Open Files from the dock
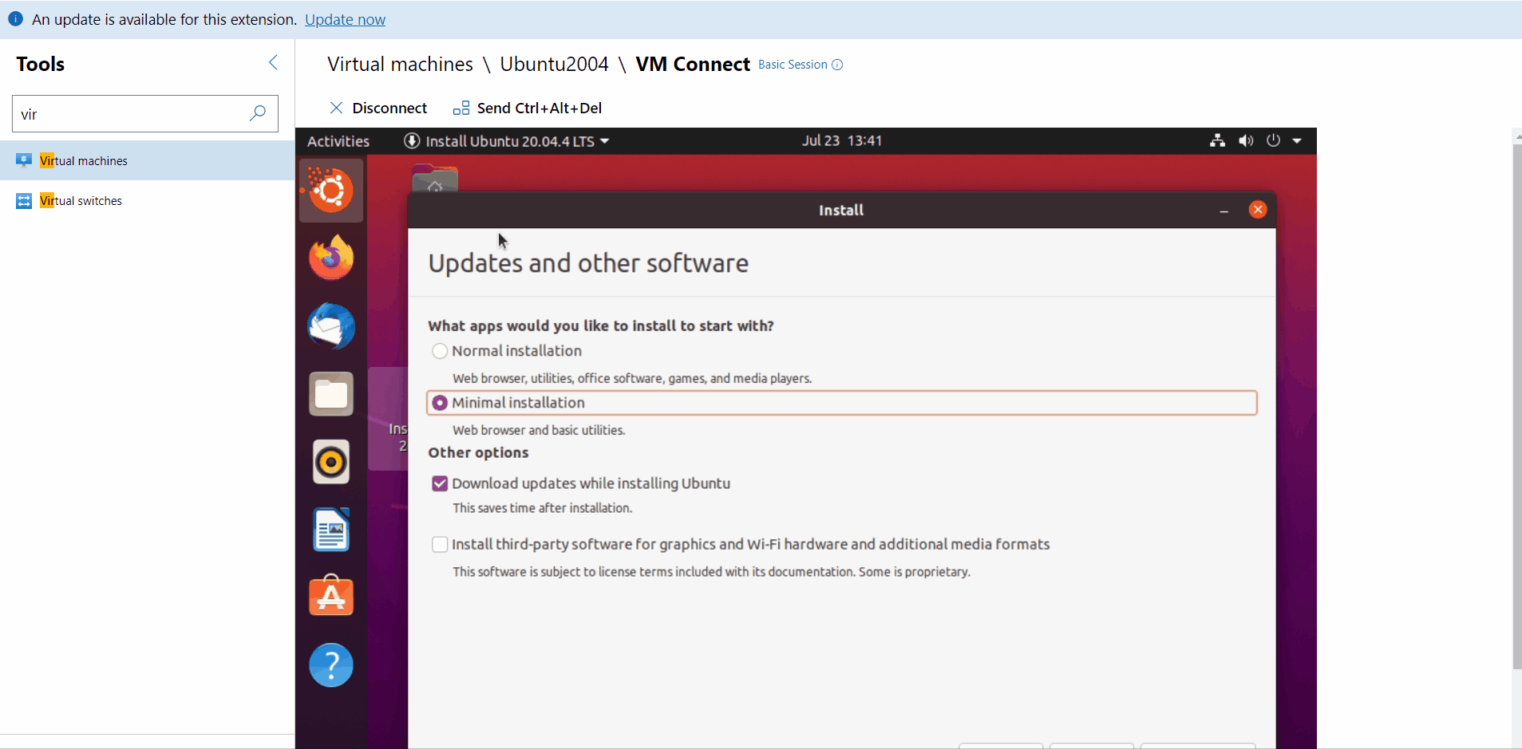Screen dimensions: 1522x749 (331, 394)
